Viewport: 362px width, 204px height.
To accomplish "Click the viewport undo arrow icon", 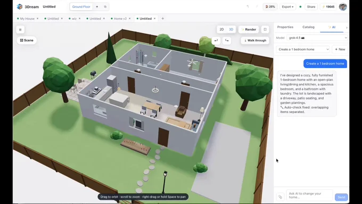I will point(216,40).
